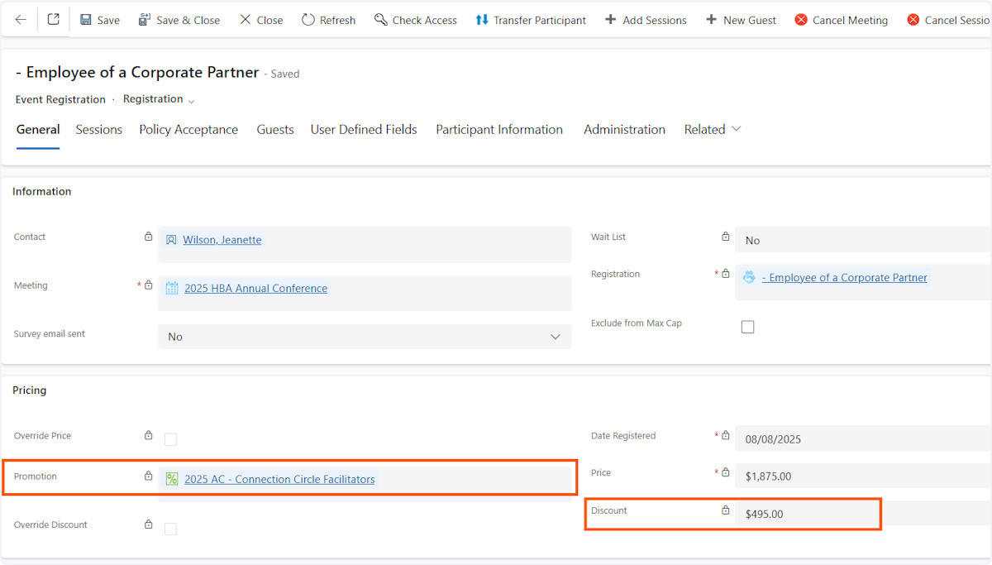Click Cancel Meeting command
The image size is (992, 565).
click(841, 20)
